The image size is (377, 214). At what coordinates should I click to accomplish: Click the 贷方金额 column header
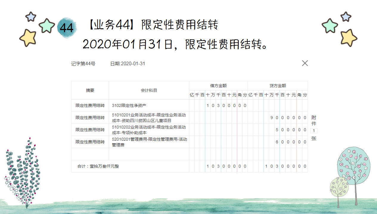point(278,86)
